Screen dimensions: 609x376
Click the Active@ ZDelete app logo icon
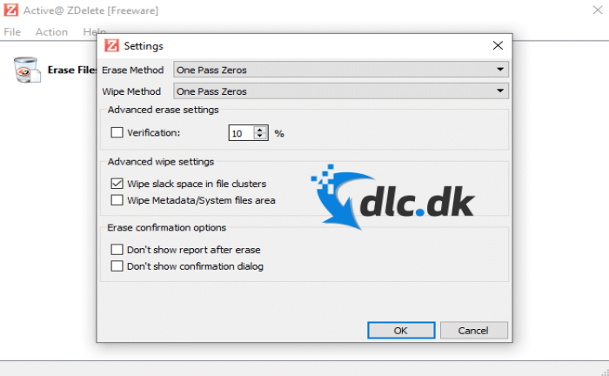coord(10,10)
